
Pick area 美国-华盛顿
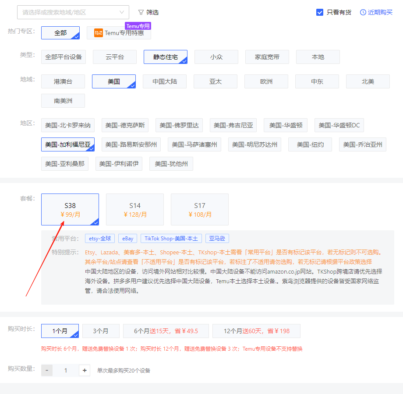tap(286, 125)
